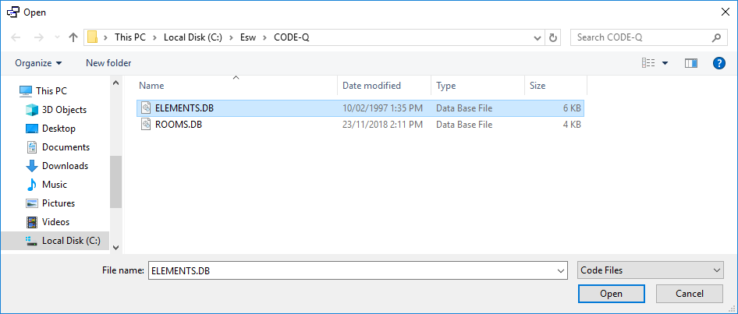
Task: Click the Refresh address bar icon
Action: [554, 37]
